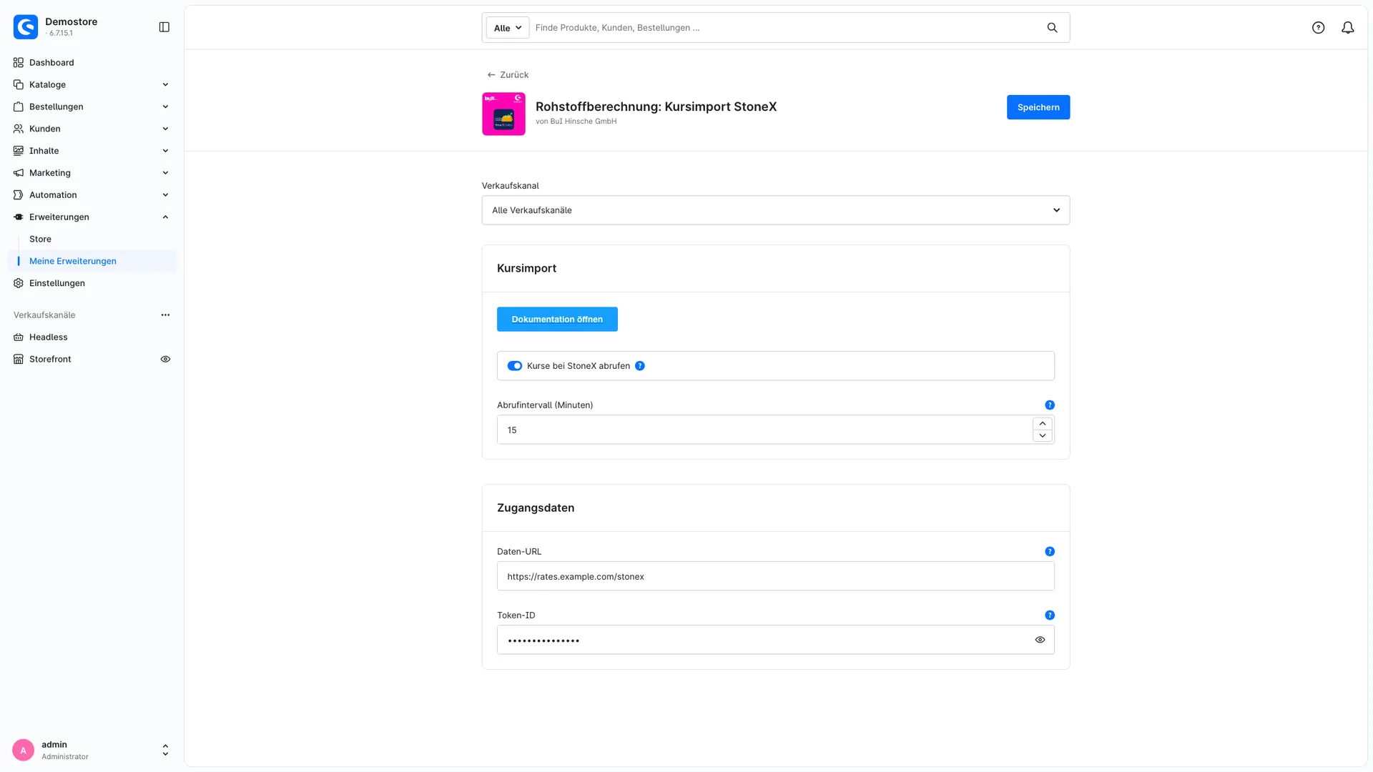Increase Abrufintervall with up arrow
This screenshot has width=1373, height=772.
click(x=1043, y=424)
